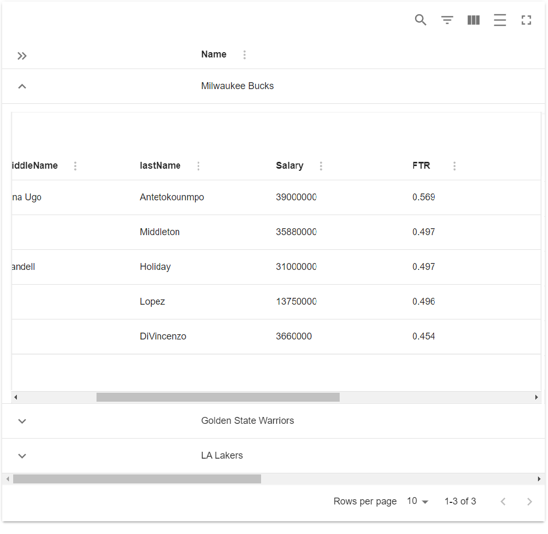The image size is (548, 534).
Task: Click salary value 31000000
Action: (296, 267)
